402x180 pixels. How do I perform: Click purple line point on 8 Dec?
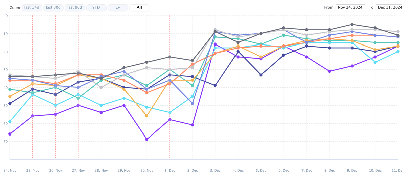point(329,71)
